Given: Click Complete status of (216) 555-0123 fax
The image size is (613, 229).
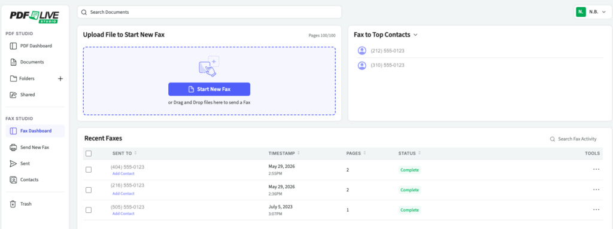Looking at the screenshot, I should tap(409, 190).
